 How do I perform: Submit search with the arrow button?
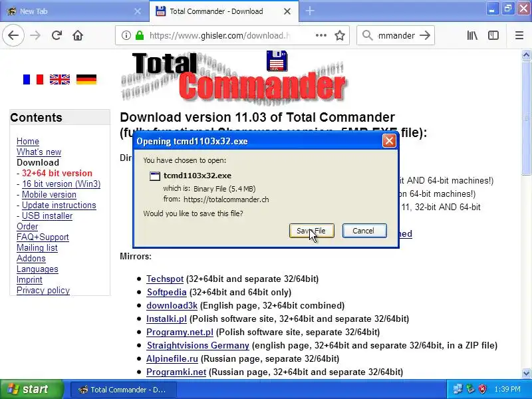coord(425,35)
